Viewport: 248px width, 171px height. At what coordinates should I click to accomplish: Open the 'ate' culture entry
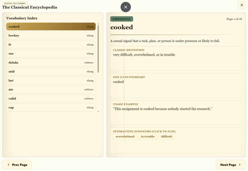click(x=51, y=89)
